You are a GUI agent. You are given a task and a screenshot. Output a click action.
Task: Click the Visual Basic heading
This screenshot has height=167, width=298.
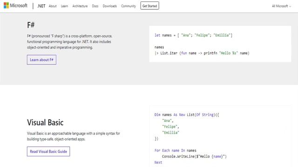(x=45, y=122)
